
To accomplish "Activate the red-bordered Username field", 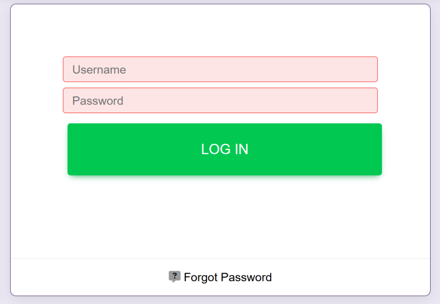I will (220, 69).
